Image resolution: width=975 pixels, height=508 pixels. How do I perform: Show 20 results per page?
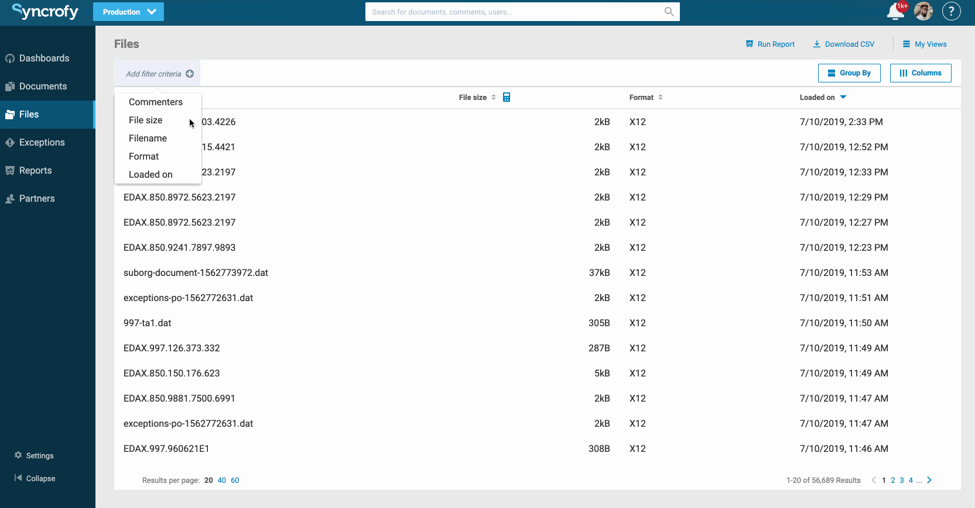tap(208, 481)
